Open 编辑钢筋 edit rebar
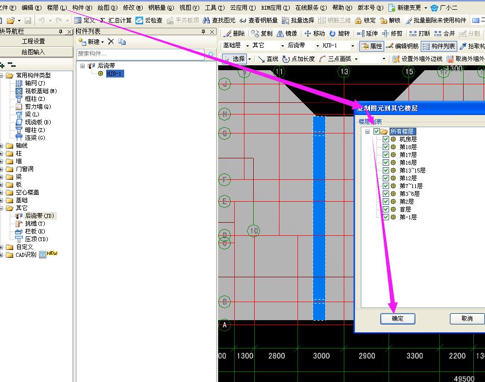This screenshot has height=382, width=485. tap(402, 46)
